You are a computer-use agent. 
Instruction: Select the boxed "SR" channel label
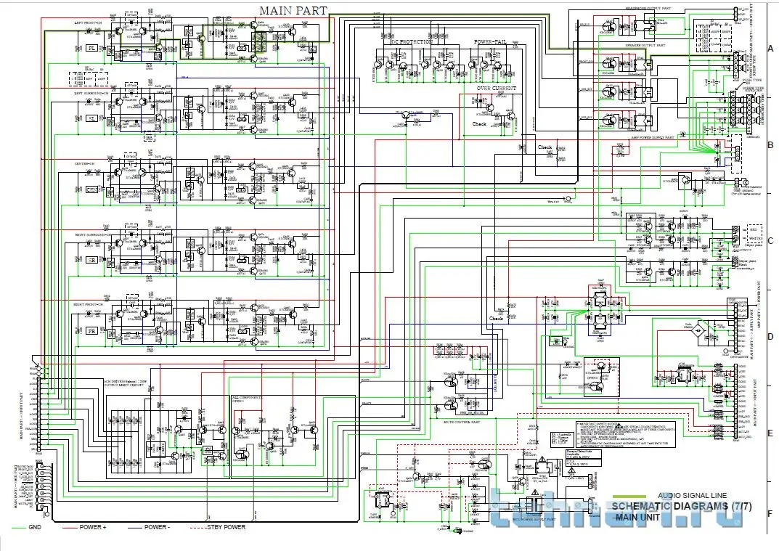click(x=91, y=261)
